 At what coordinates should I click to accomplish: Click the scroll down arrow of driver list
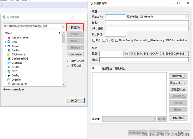point(64,84)
